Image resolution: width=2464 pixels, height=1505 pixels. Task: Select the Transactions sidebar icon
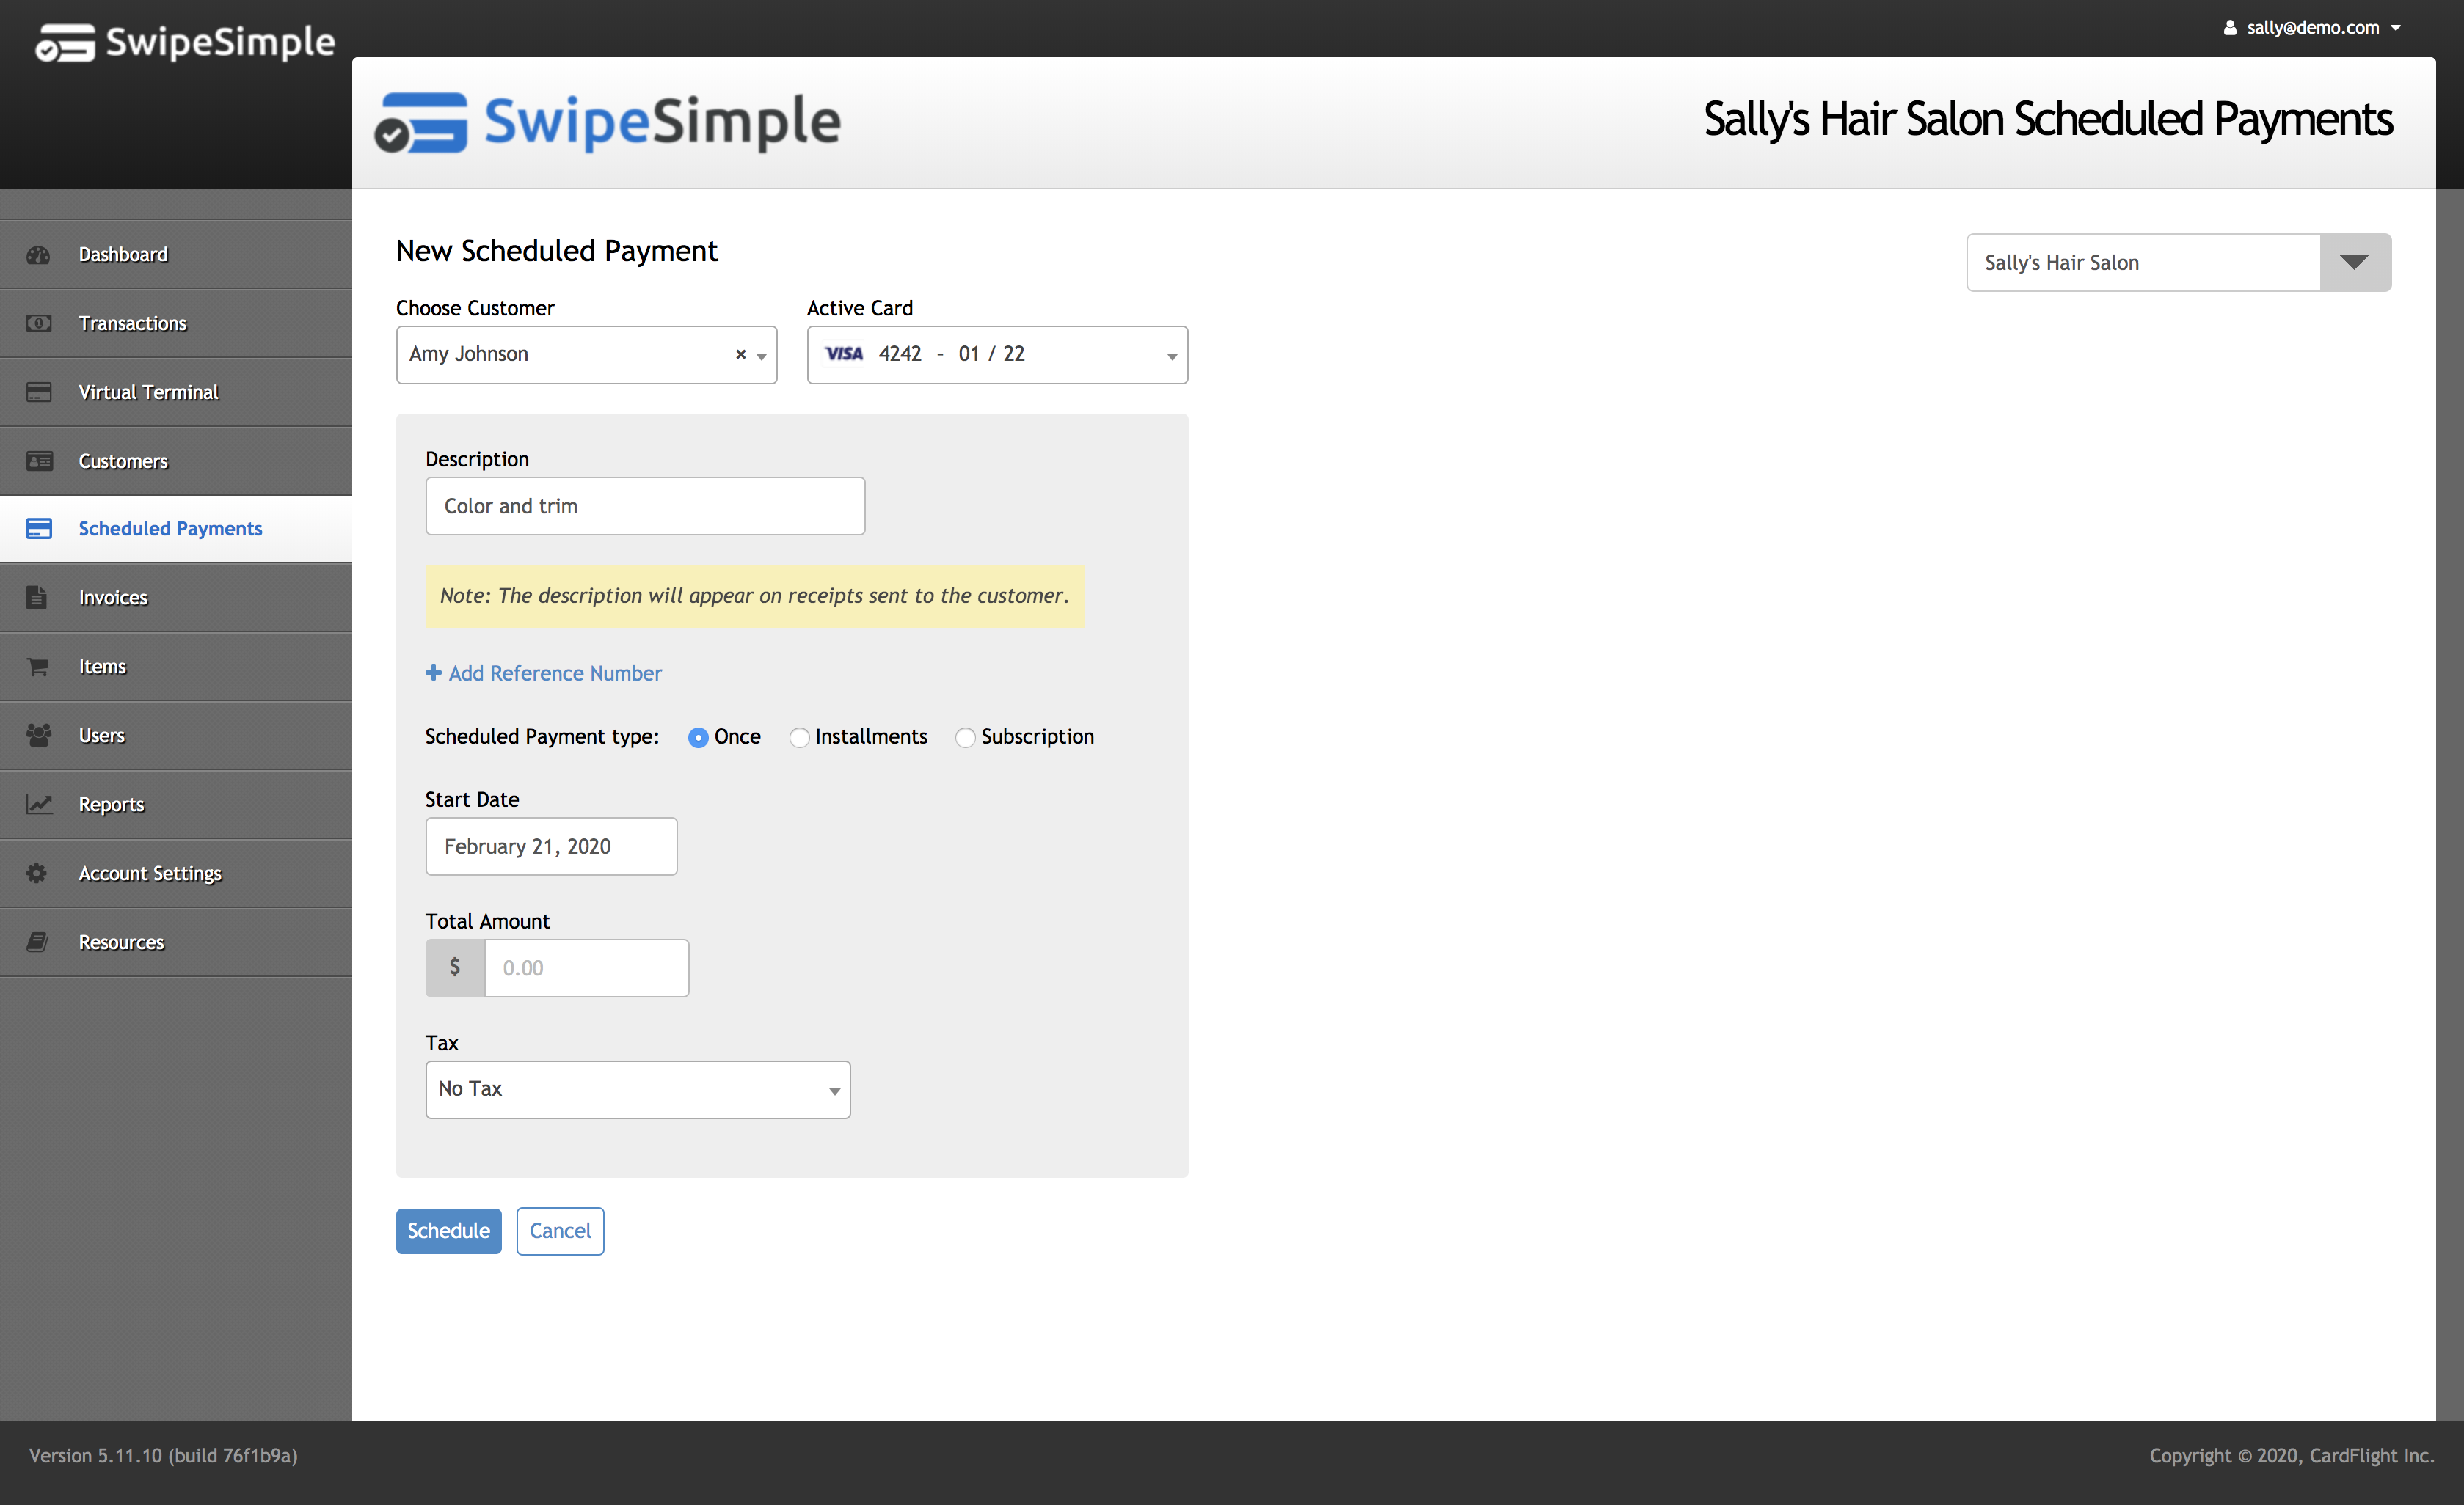39,323
